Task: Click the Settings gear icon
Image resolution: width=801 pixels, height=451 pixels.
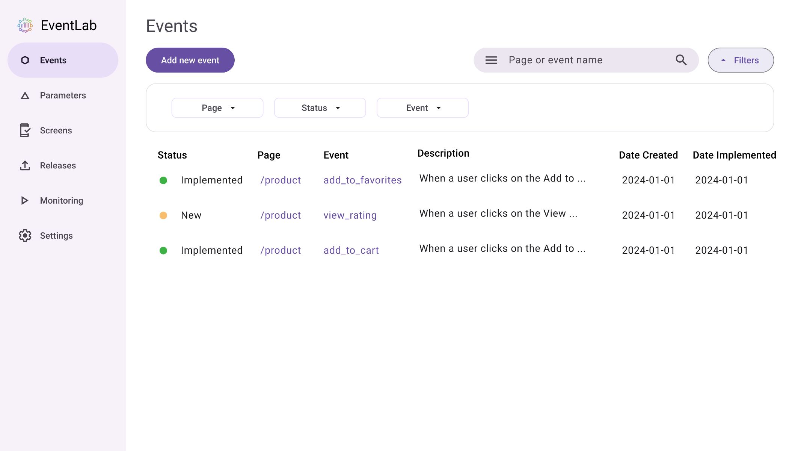Action: [23, 235]
